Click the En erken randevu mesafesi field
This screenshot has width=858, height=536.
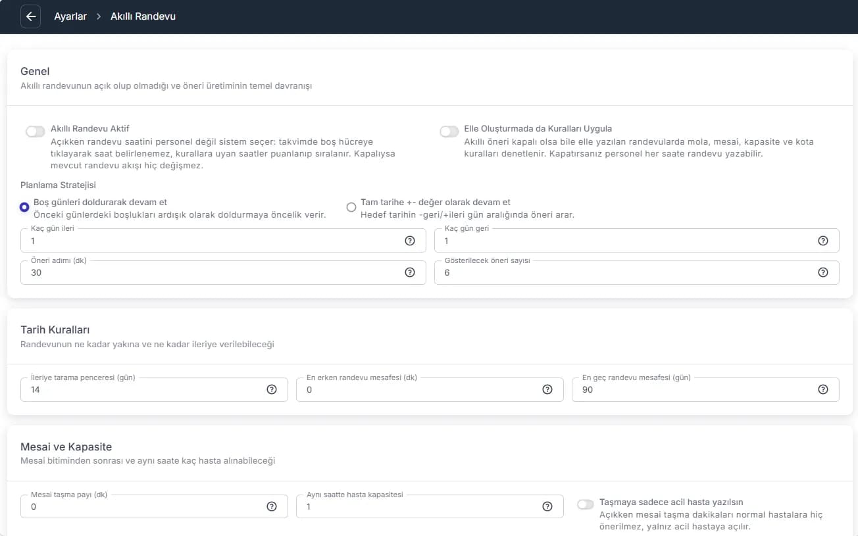pos(430,389)
